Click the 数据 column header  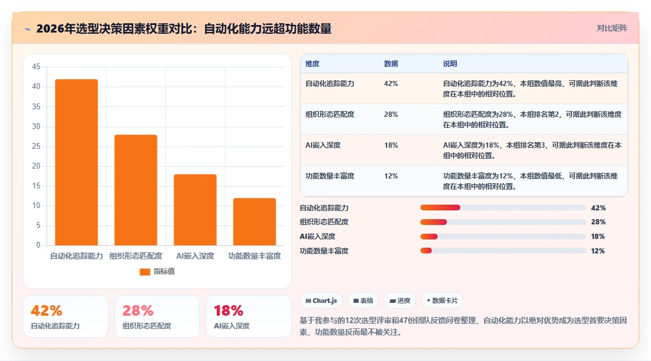pos(391,63)
